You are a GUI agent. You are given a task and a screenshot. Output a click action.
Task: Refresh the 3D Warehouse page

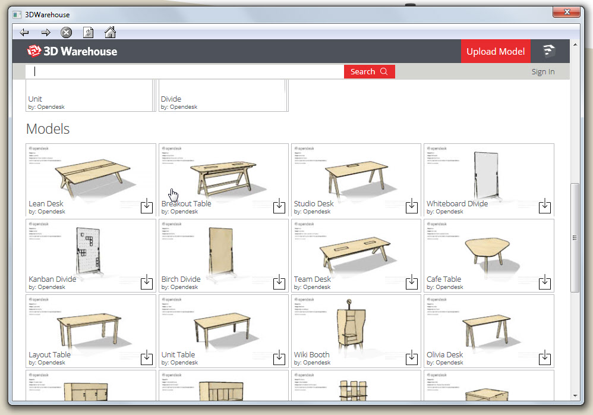click(88, 33)
